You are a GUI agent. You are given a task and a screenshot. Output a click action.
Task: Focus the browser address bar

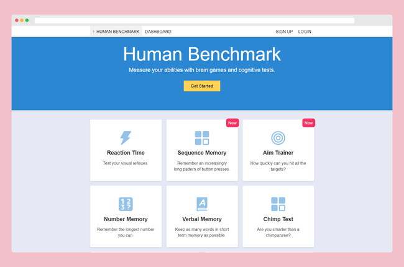click(195, 20)
